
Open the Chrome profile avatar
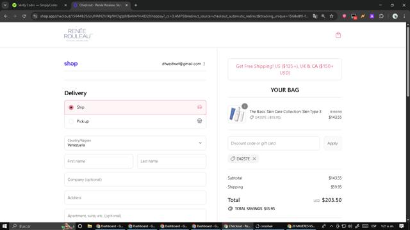[395, 16]
